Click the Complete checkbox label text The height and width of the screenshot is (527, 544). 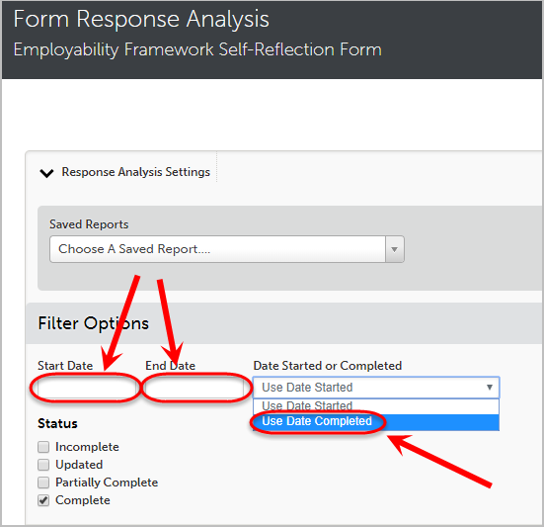coord(83,500)
